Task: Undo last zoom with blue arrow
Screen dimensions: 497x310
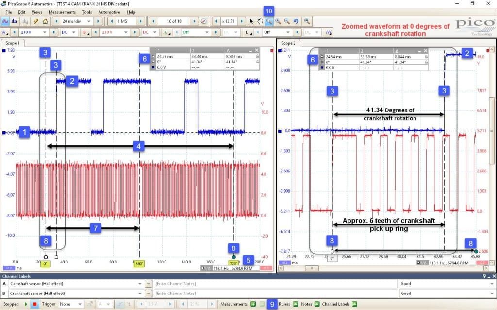Action: (296, 21)
